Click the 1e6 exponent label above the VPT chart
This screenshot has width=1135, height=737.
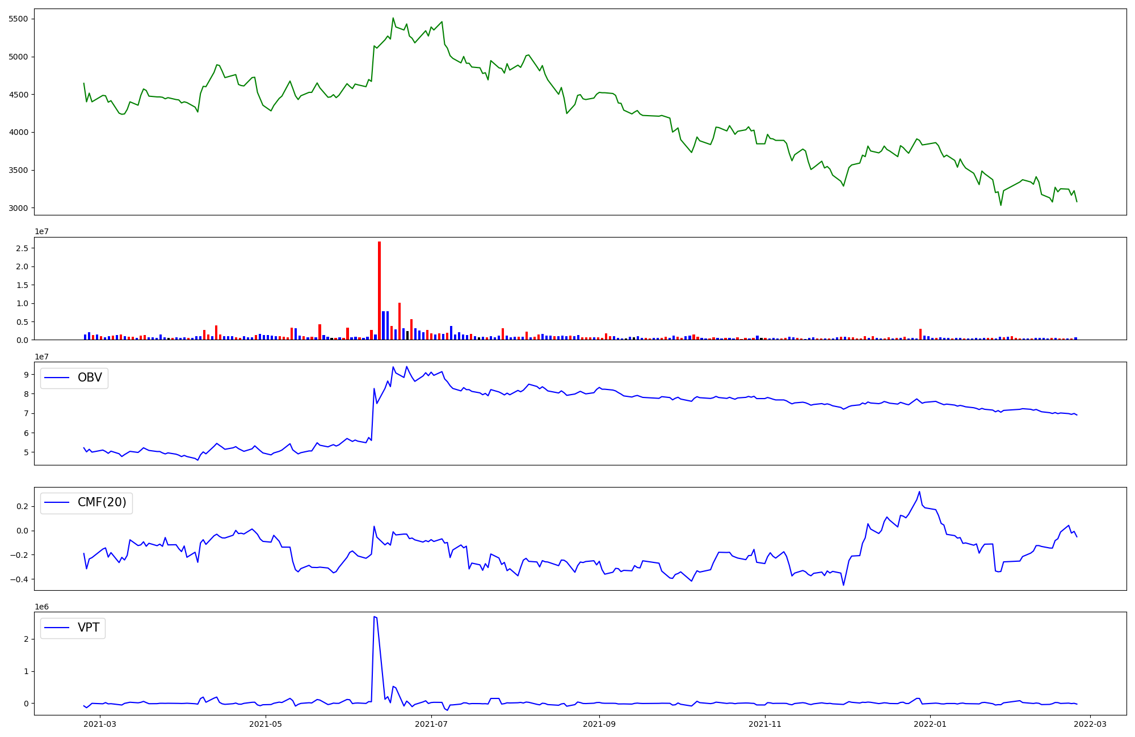pos(41,607)
